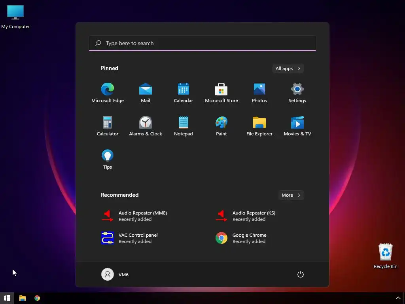Show hidden system tray icons
This screenshot has width=405, height=304.
click(398, 298)
